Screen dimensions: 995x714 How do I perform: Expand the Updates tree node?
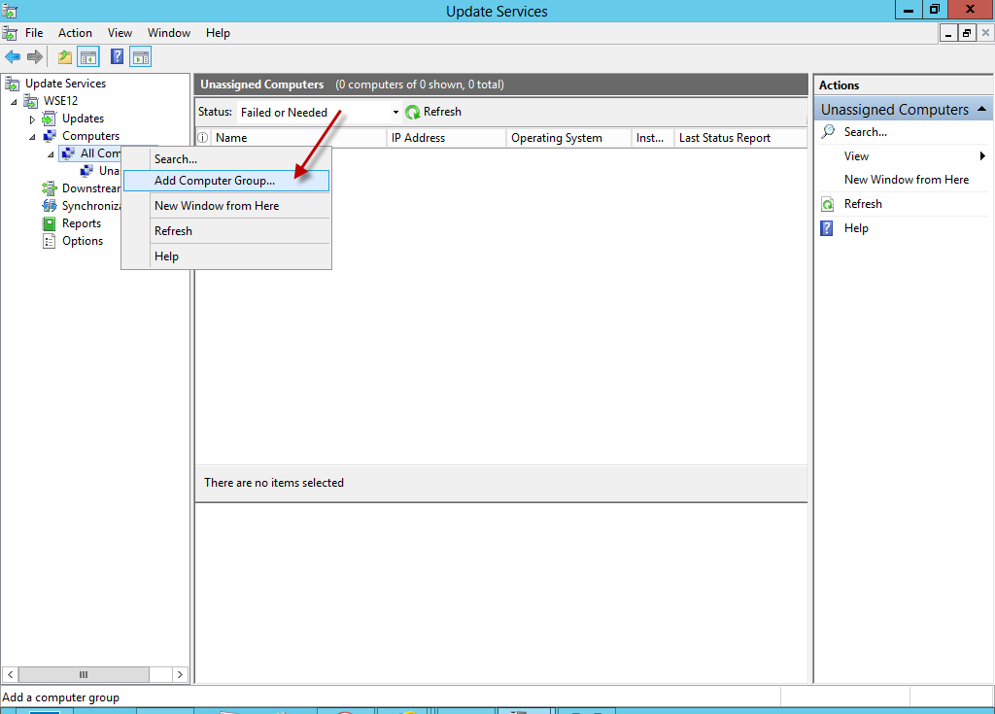(32, 119)
